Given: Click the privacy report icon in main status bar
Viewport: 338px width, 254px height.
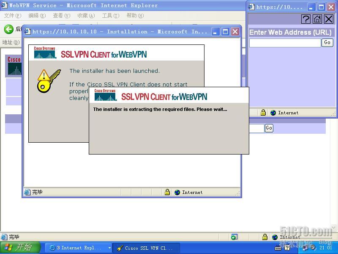Looking at the screenshot, I should tap(234, 237).
